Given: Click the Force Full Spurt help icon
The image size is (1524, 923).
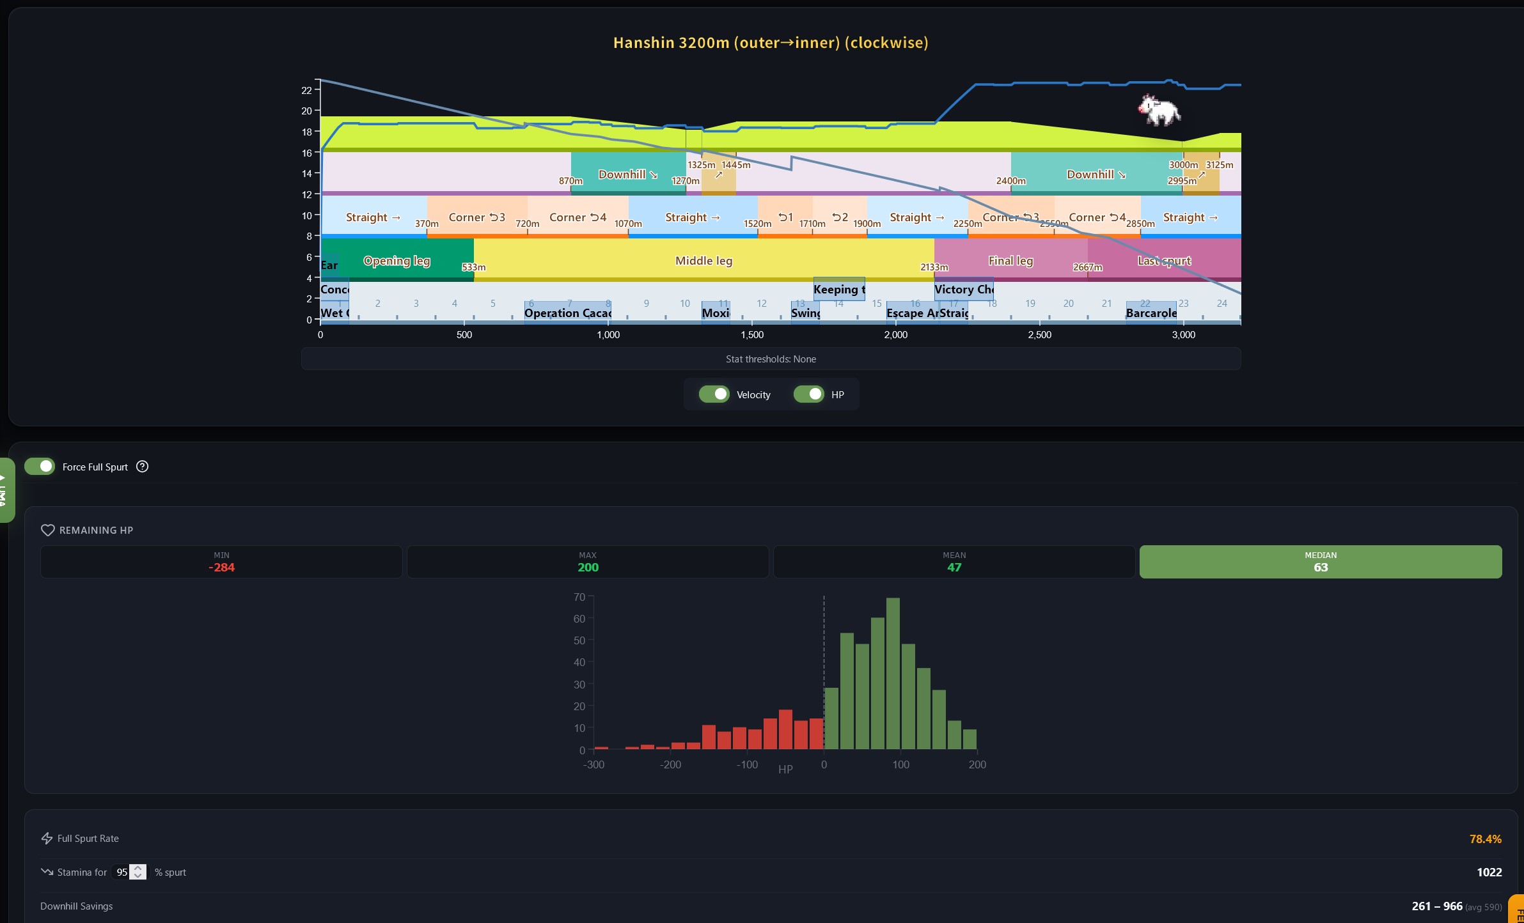Looking at the screenshot, I should (x=143, y=467).
